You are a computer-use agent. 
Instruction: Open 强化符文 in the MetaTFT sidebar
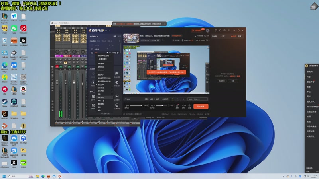(x=311, y=101)
